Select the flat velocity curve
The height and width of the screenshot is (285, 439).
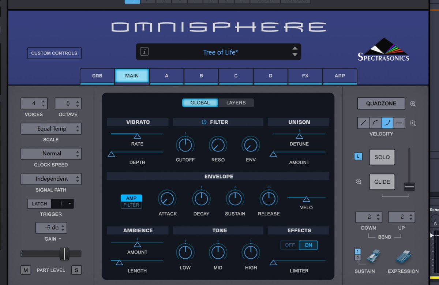pos(399,123)
